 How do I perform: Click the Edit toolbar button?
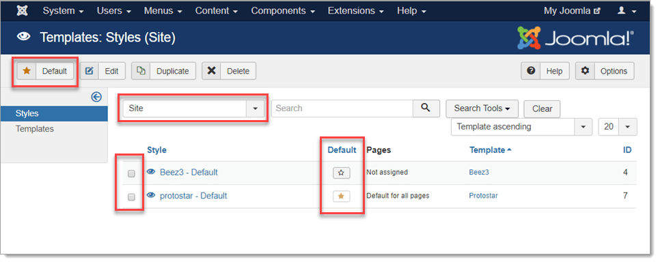coord(102,71)
